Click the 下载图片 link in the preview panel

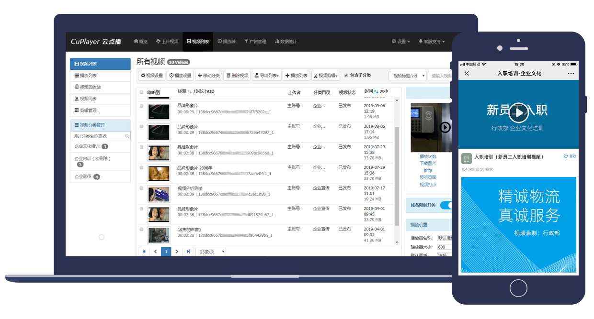click(x=428, y=164)
